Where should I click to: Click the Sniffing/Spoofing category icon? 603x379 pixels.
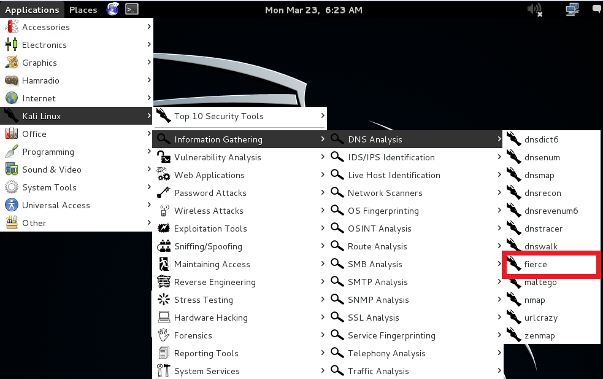coord(163,246)
